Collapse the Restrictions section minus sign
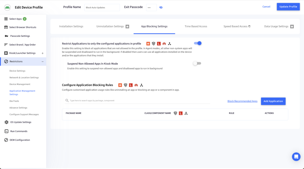Viewport: 304px width, 169px height. (42, 62)
